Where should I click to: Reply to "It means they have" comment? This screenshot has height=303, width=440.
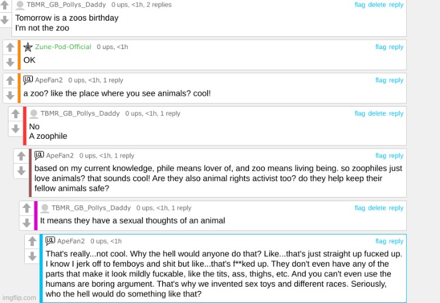coord(396,208)
